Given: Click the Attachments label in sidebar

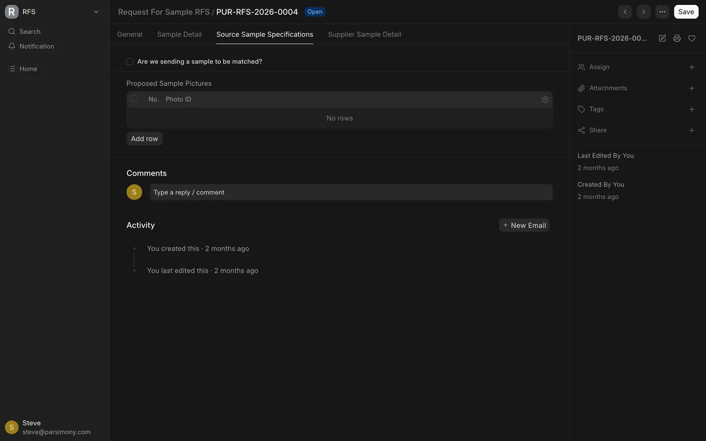Looking at the screenshot, I should pos(608,88).
